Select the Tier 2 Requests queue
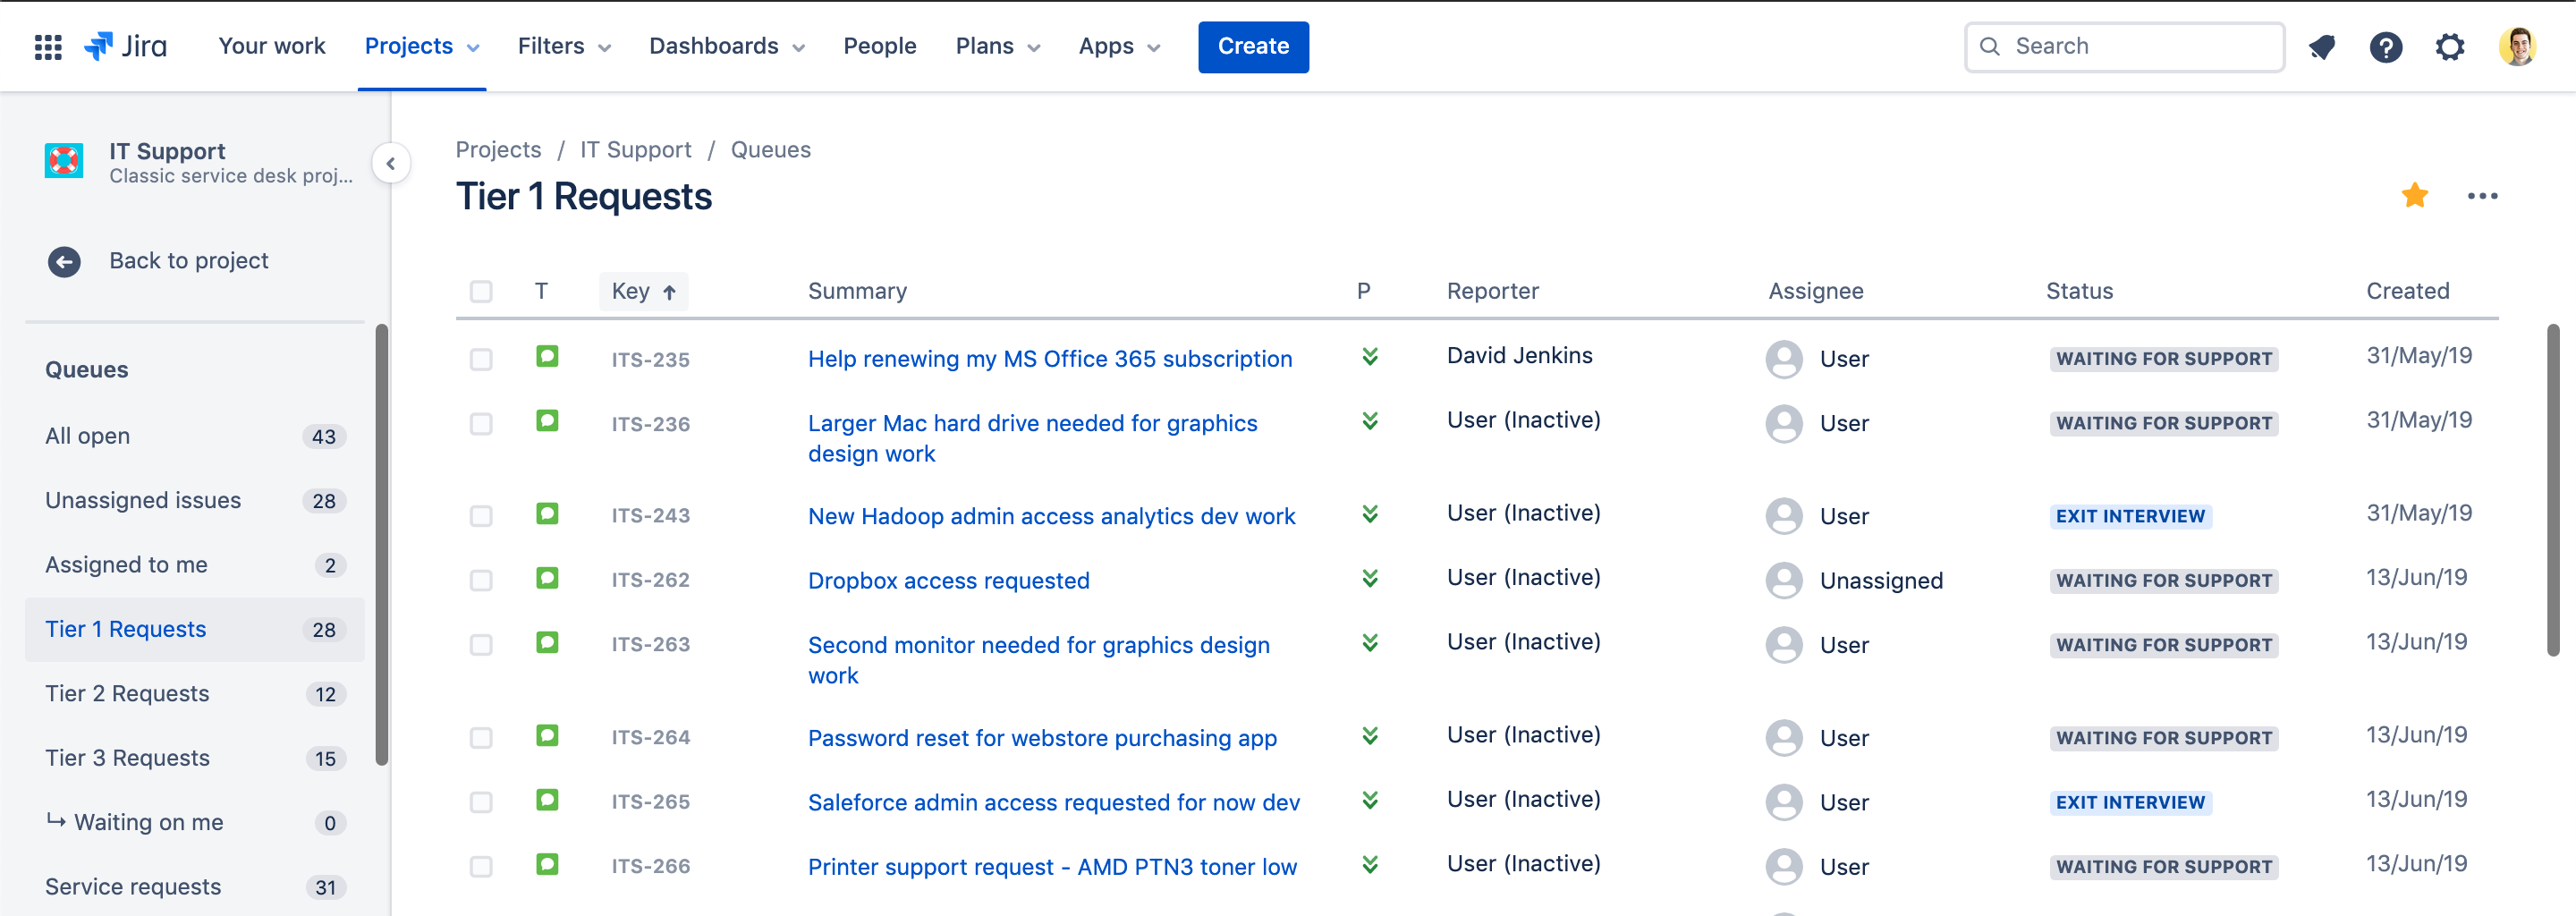The image size is (2576, 916). tap(127, 694)
